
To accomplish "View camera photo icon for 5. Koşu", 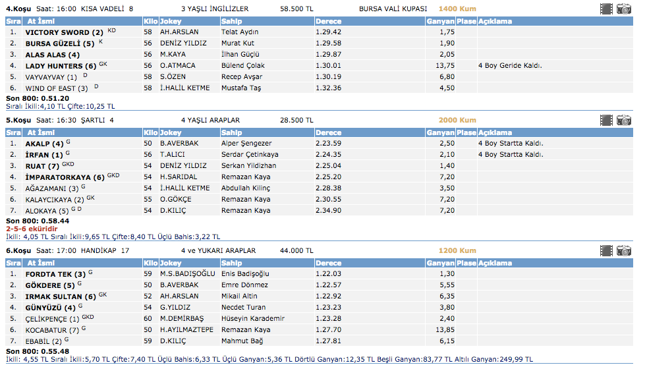I will [x=623, y=121].
